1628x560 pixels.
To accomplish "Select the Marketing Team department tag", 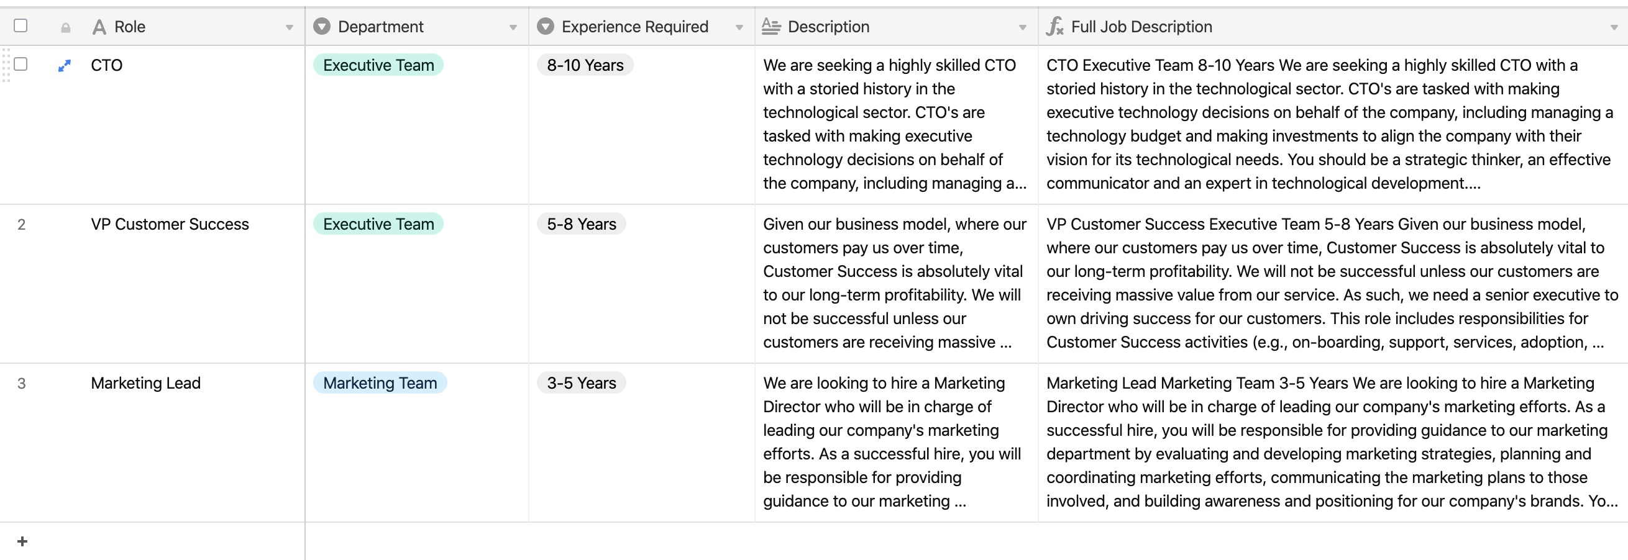I will [x=380, y=382].
